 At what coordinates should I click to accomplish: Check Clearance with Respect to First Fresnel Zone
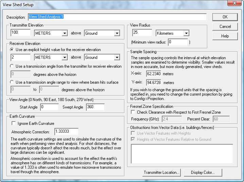point(133,112)
